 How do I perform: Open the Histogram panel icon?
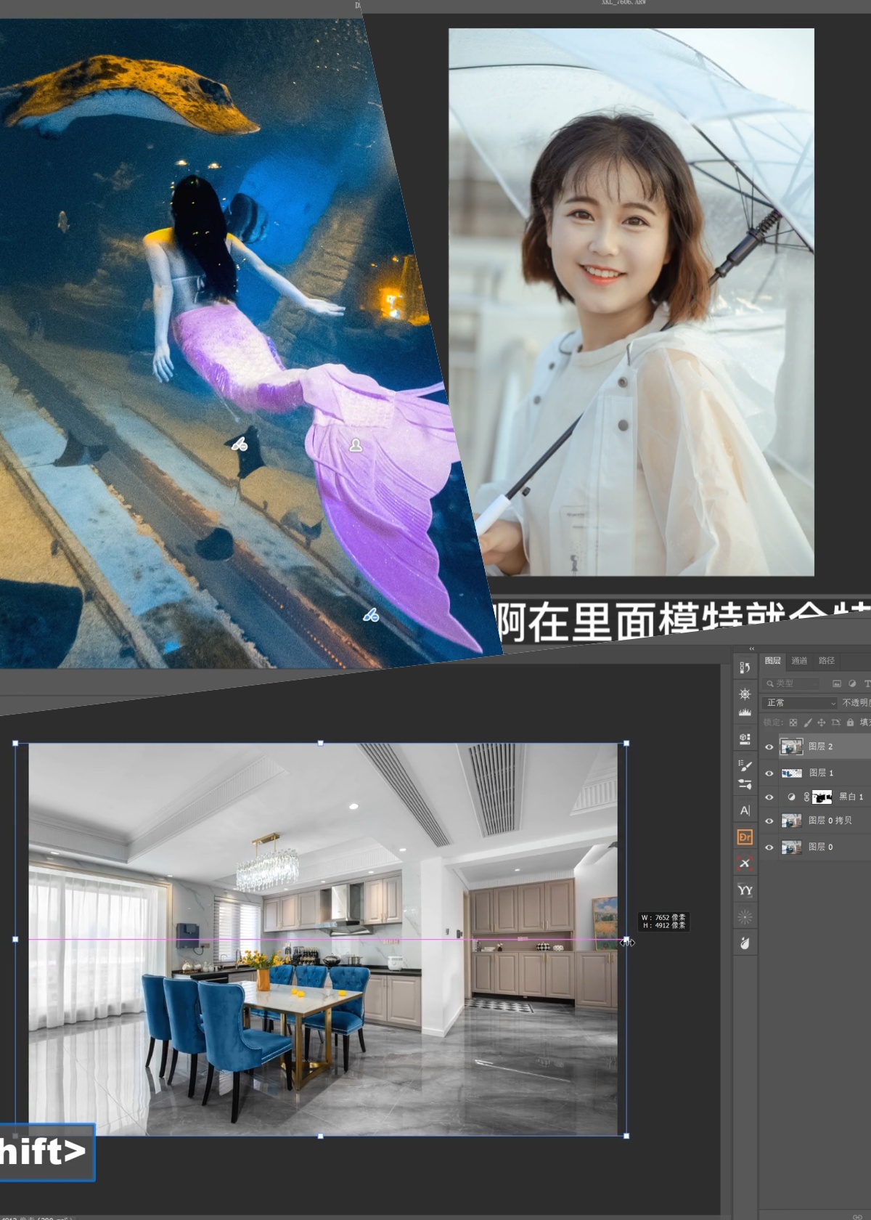click(745, 712)
